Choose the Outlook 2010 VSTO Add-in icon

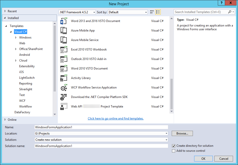coord(64,59)
